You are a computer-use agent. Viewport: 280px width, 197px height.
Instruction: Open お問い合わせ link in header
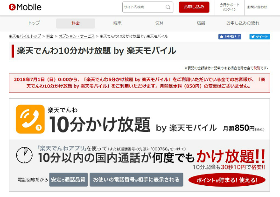click(x=257, y=7)
